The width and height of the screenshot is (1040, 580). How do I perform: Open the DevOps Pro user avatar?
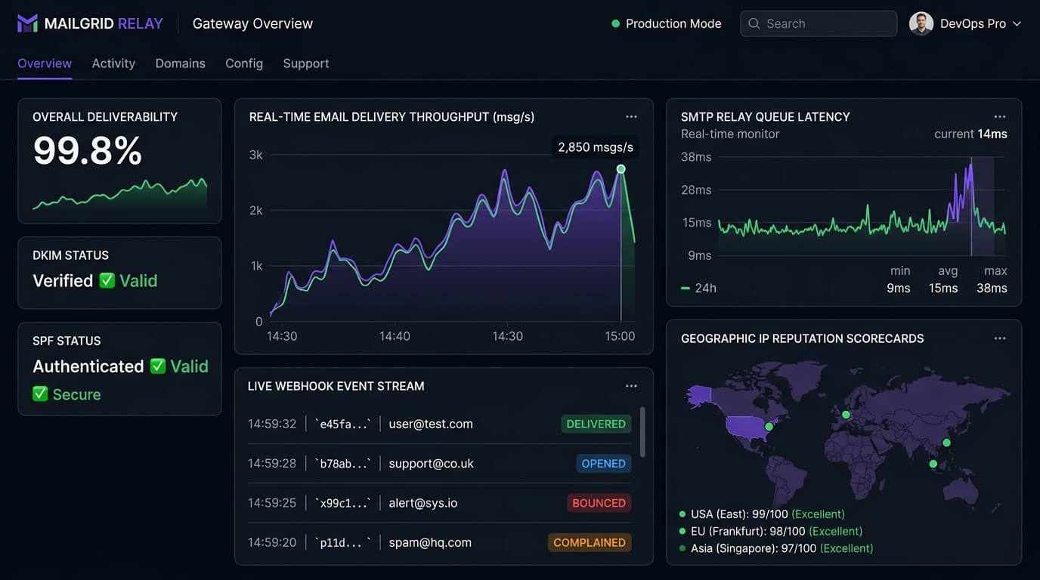(921, 23)
